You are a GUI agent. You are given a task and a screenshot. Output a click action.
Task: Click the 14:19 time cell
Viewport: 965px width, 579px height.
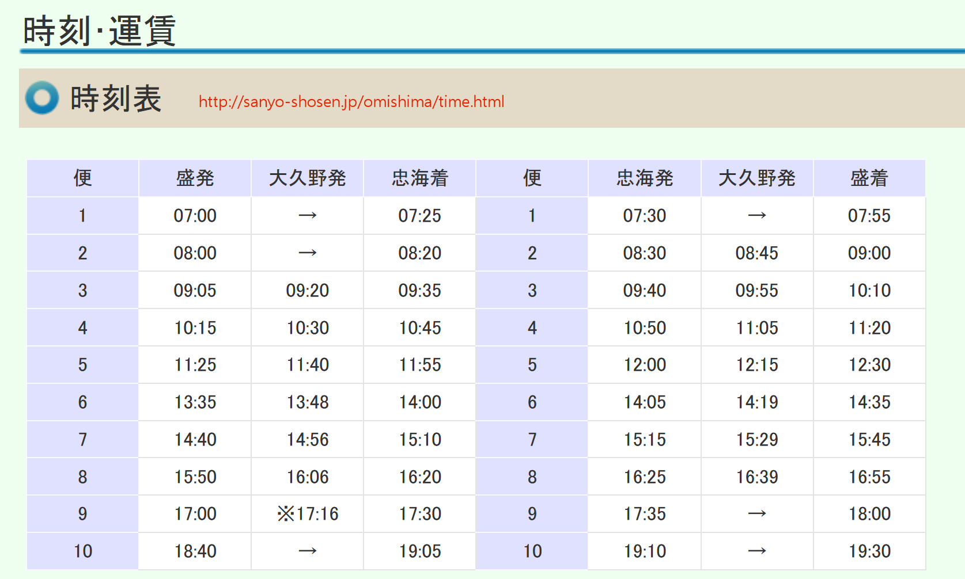coord(757,402)
